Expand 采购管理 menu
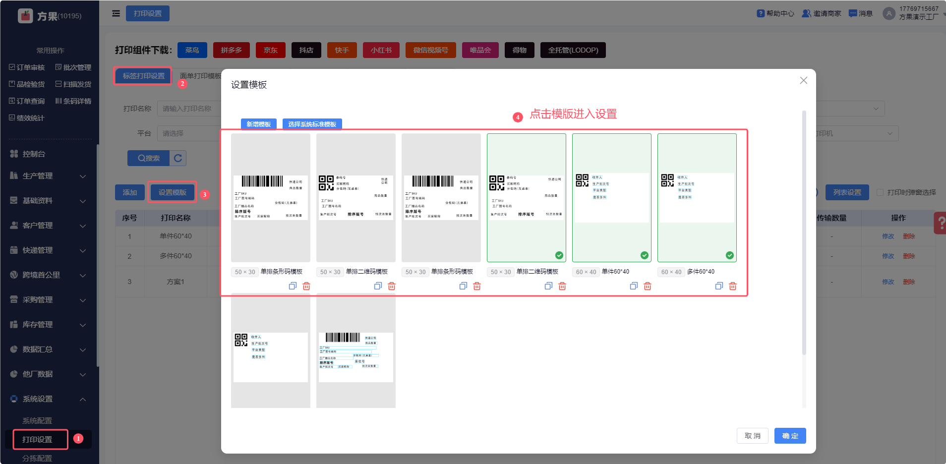The image size is (946, 464). point(48,300)
